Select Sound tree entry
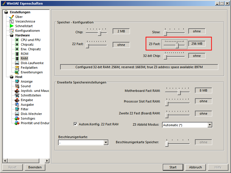 (x=26, y=86)
